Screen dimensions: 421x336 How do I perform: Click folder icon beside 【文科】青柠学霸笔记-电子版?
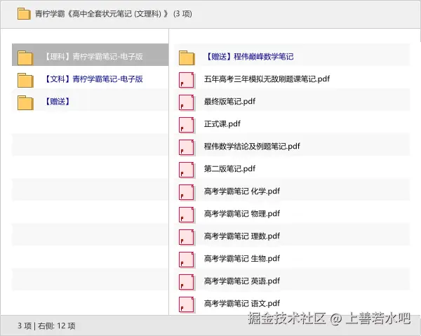pyautogui.click(x=25, y=80)
